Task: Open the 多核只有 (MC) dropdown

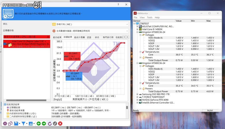Action: point(90,24)
